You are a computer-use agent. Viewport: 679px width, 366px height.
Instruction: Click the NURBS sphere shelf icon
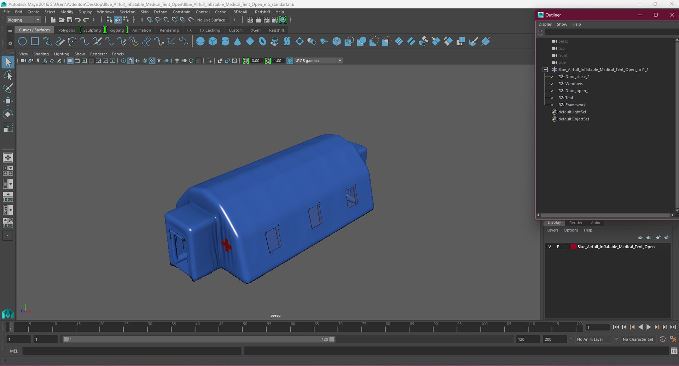200,41
